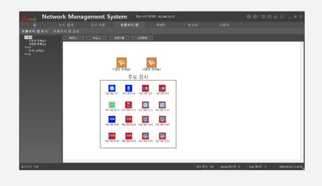This screenshot has width=322, height=186.
Task: Switch to the 이벤트 menu tab
Action: pyautogui.click(x=161, y=25)
